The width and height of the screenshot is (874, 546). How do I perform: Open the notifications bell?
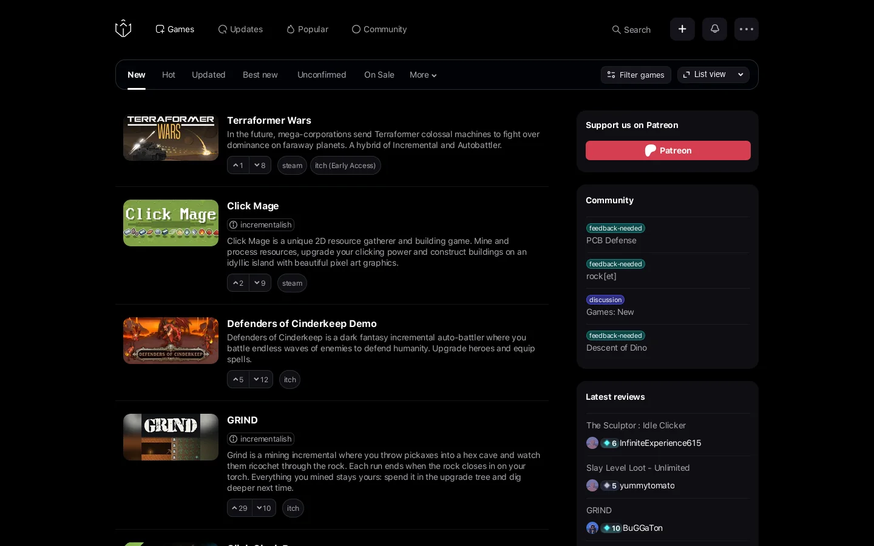[714, 29]
